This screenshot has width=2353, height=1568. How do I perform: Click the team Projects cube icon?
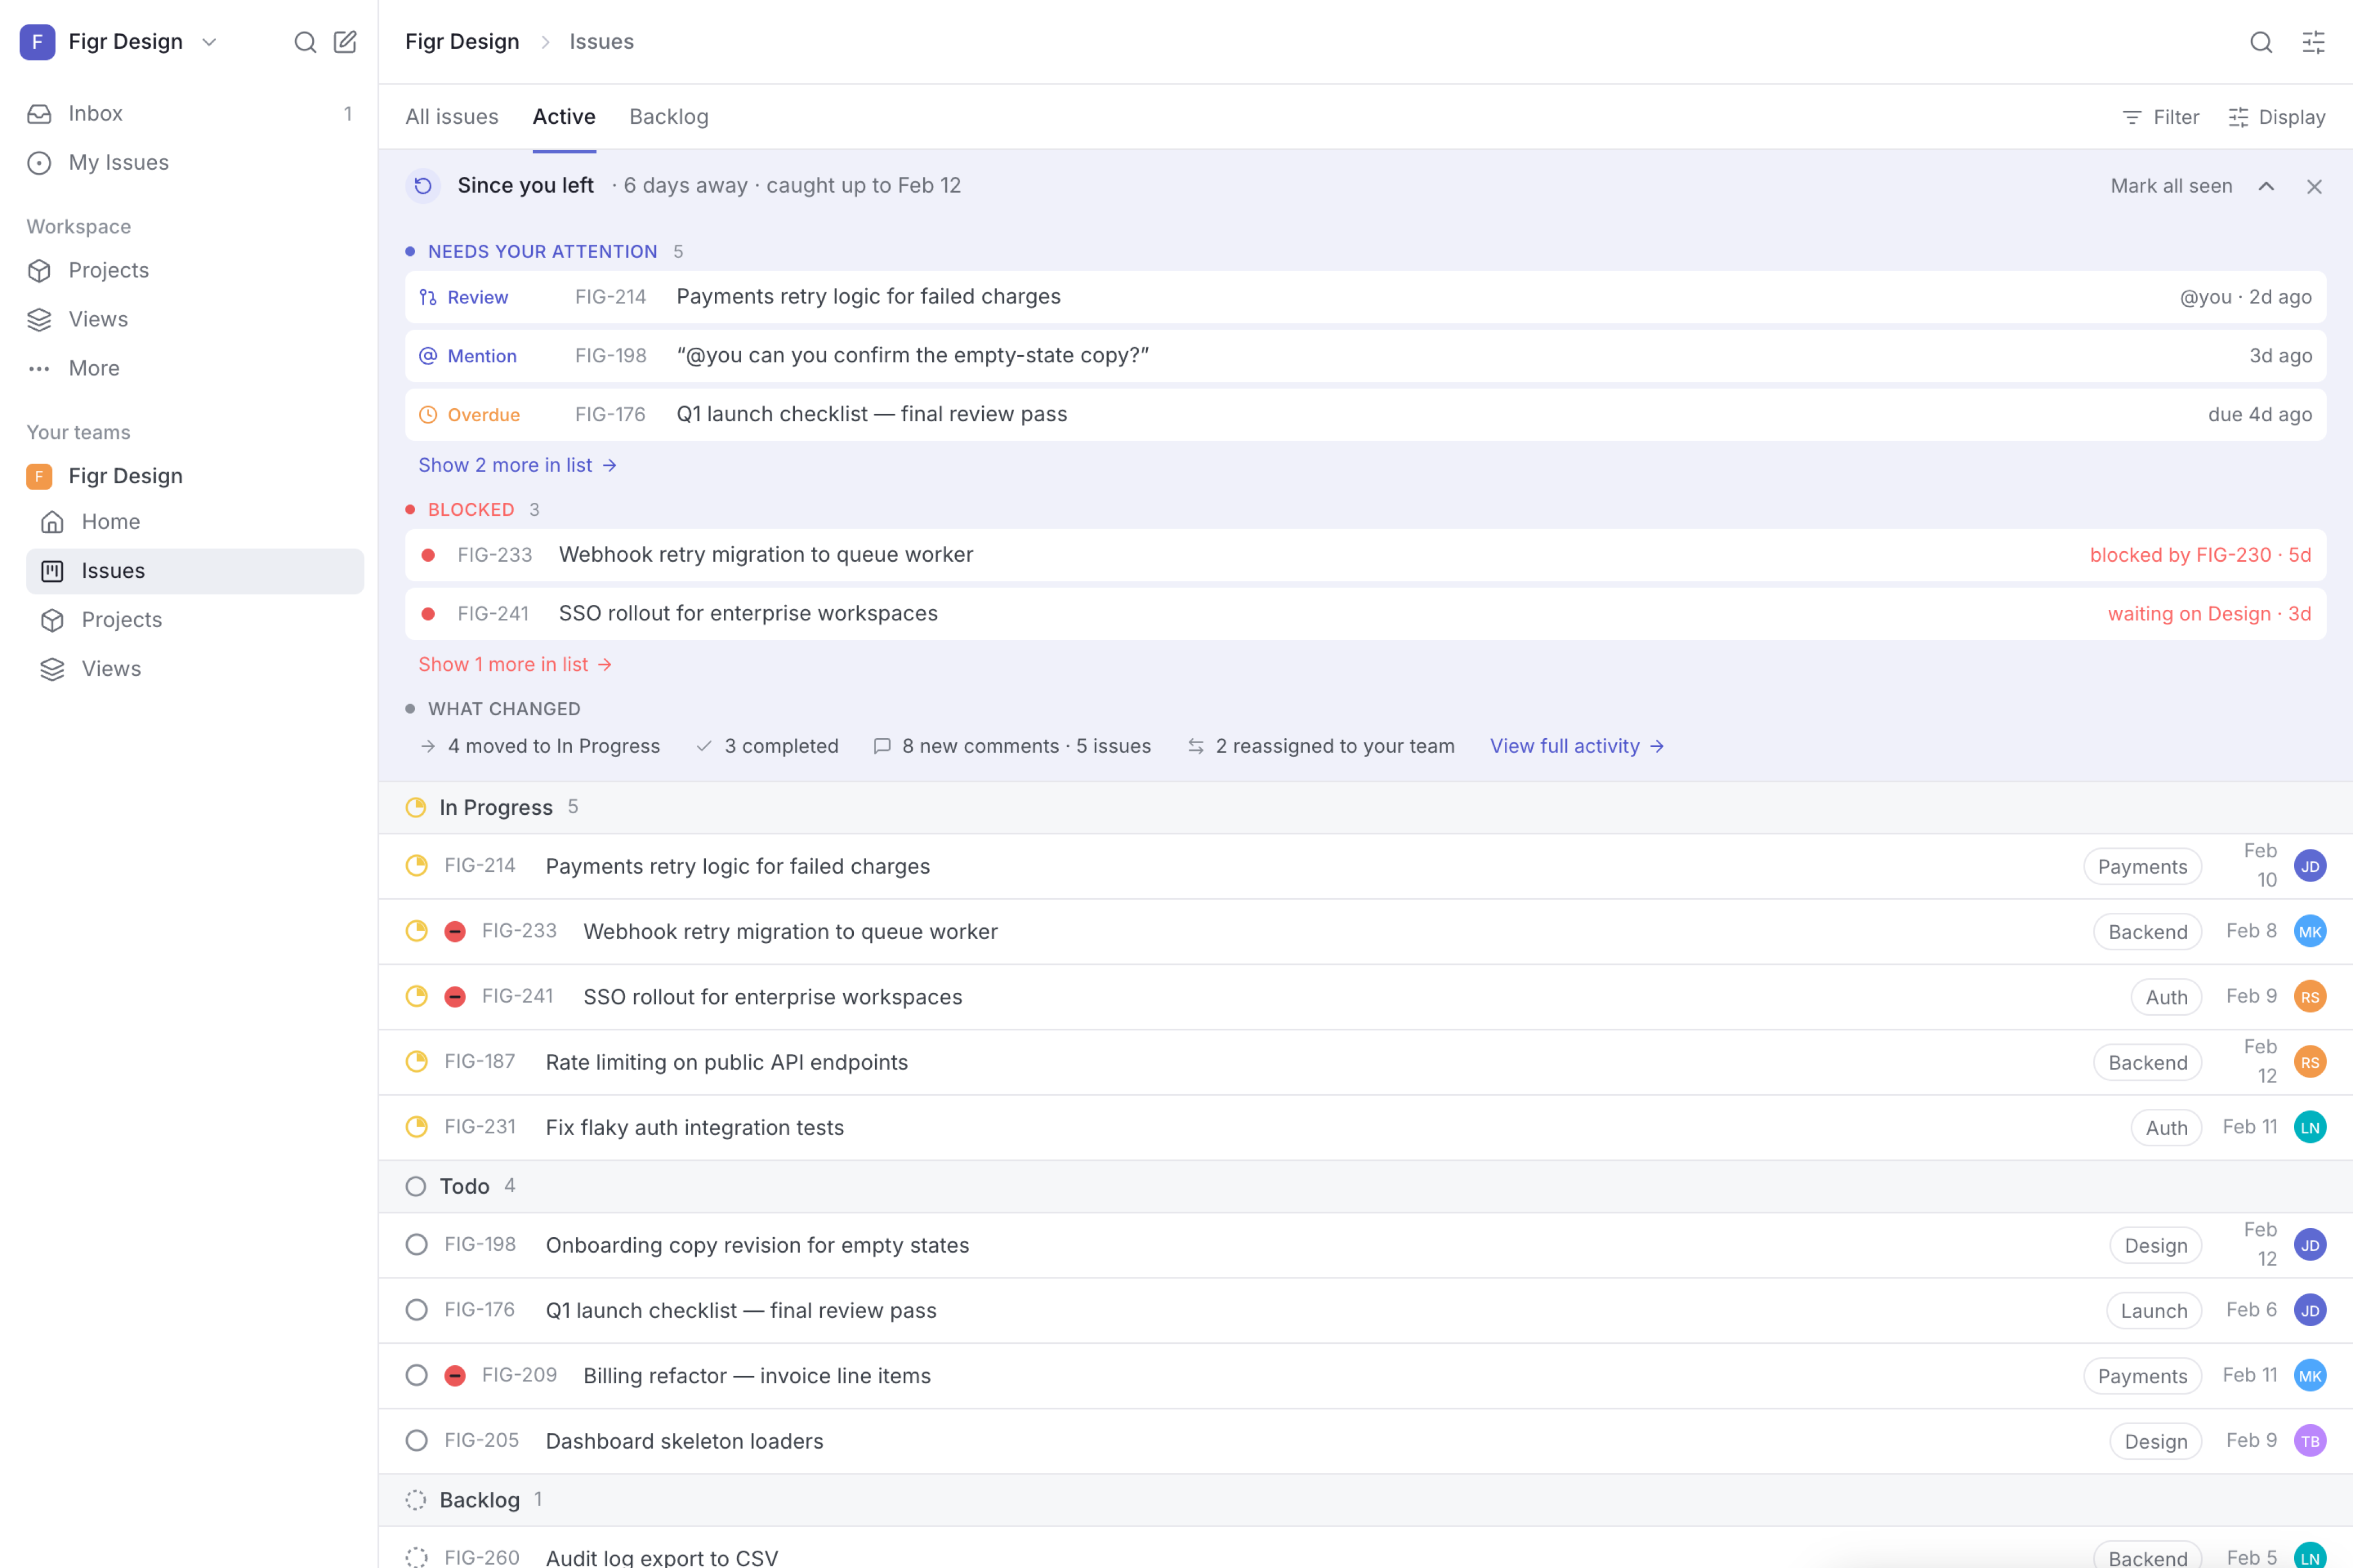coord(52,620)
